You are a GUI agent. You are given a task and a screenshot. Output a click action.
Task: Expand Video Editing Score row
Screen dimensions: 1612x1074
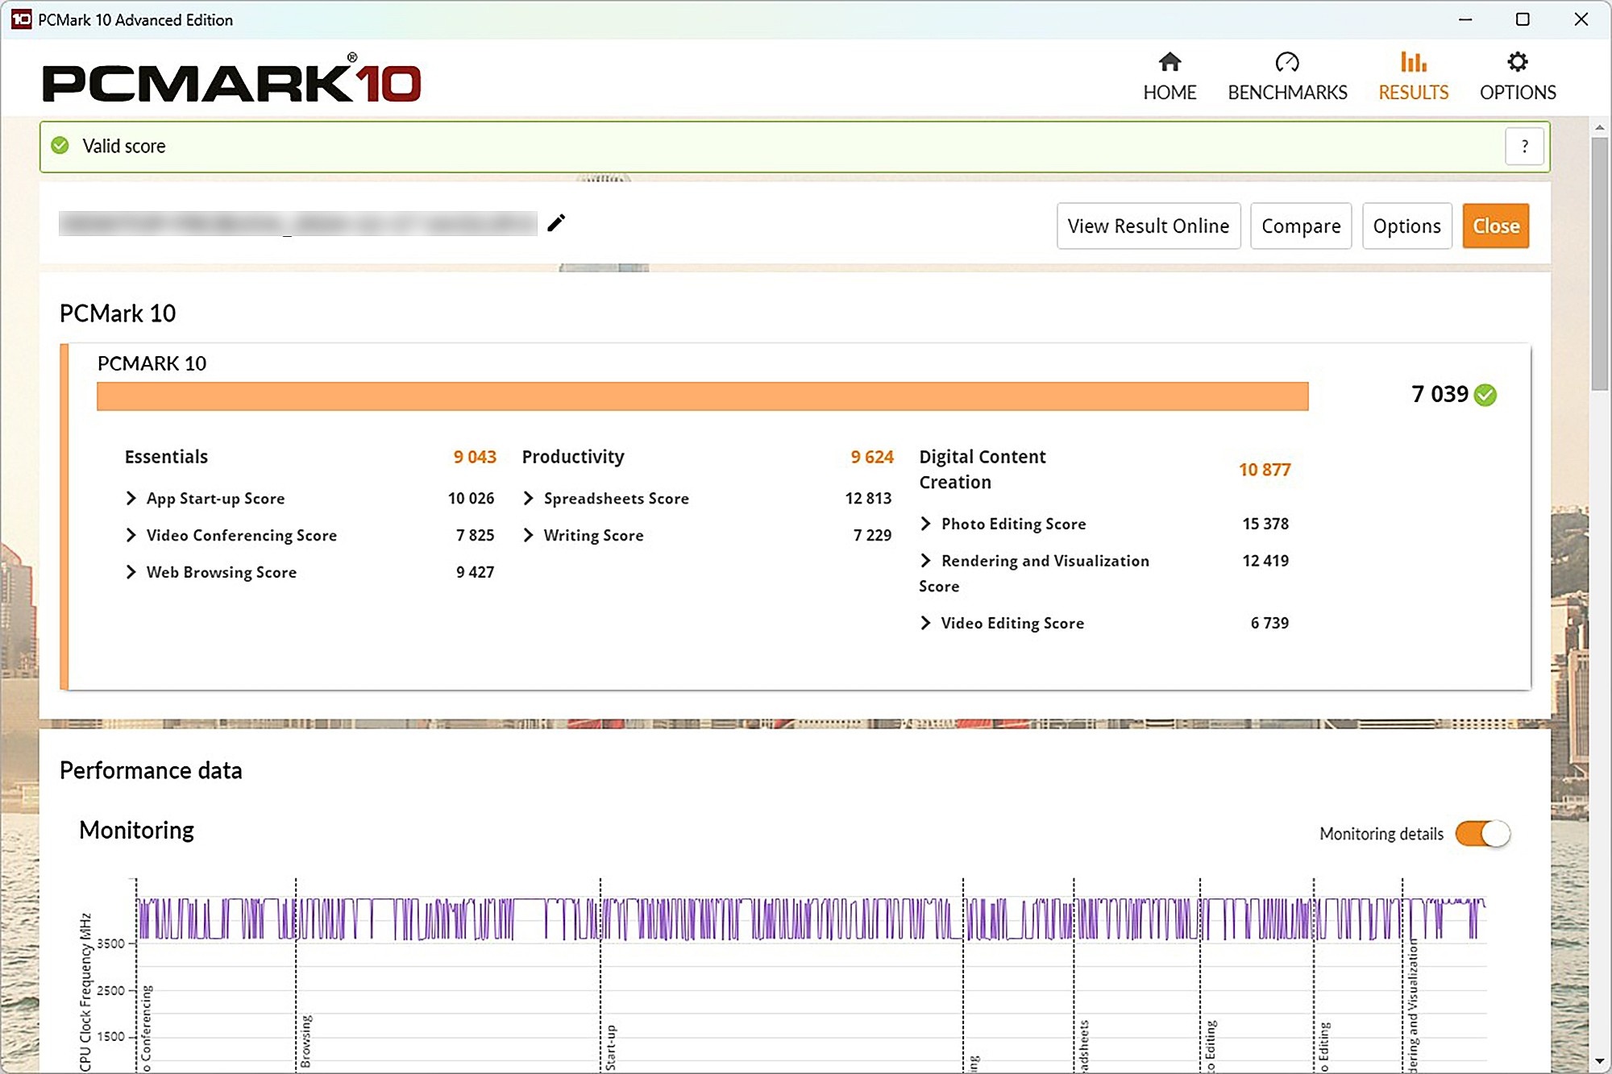tap(926, 623)
